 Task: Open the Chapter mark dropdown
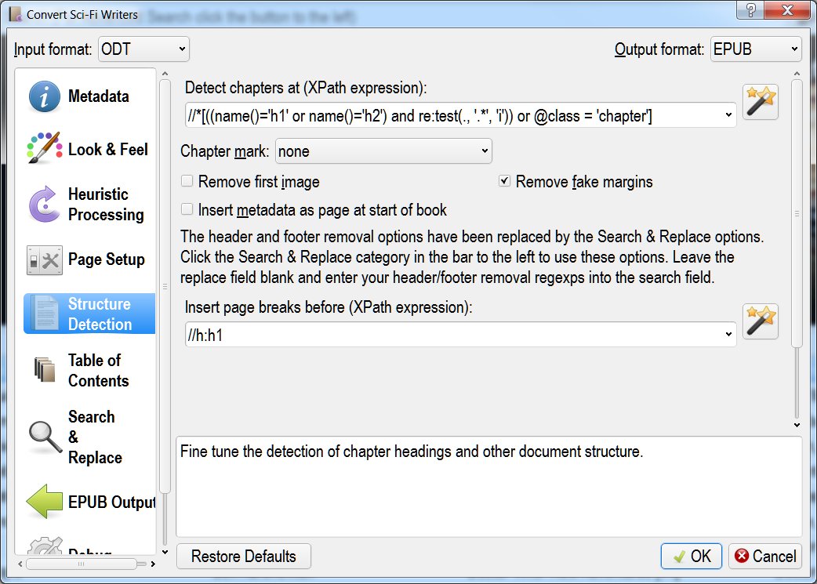(383, 151)
